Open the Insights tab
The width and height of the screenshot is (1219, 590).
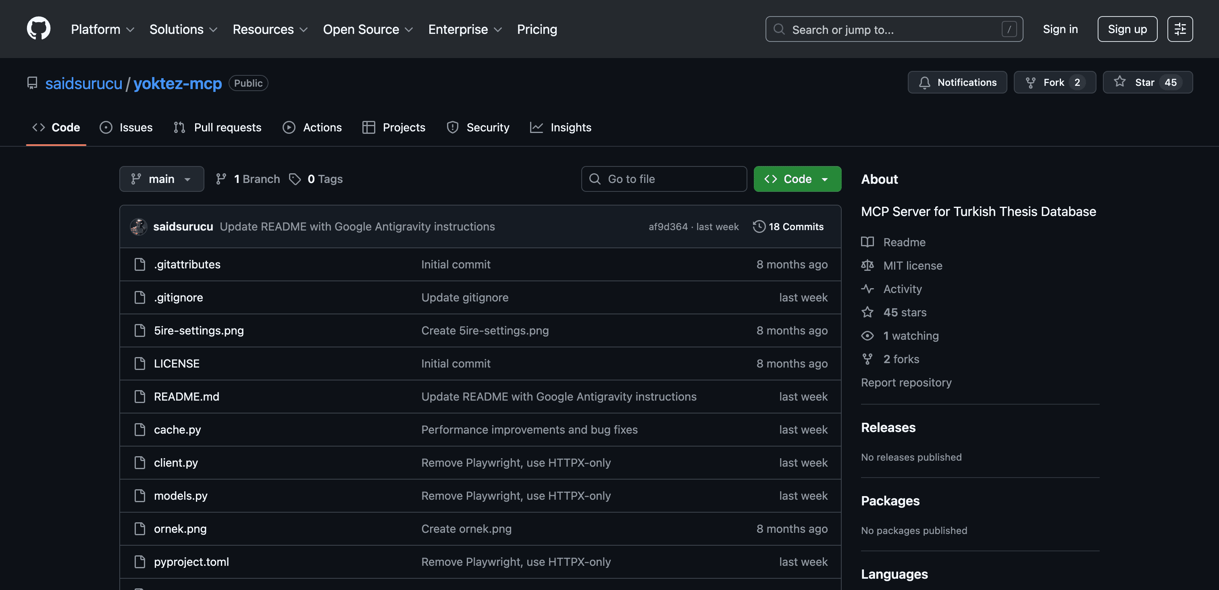pyautogui.click(x=561, y=127)
